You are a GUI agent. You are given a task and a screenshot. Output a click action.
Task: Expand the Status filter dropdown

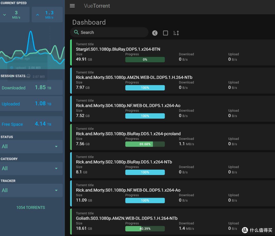pyautogui.click(x=56, y=146)
